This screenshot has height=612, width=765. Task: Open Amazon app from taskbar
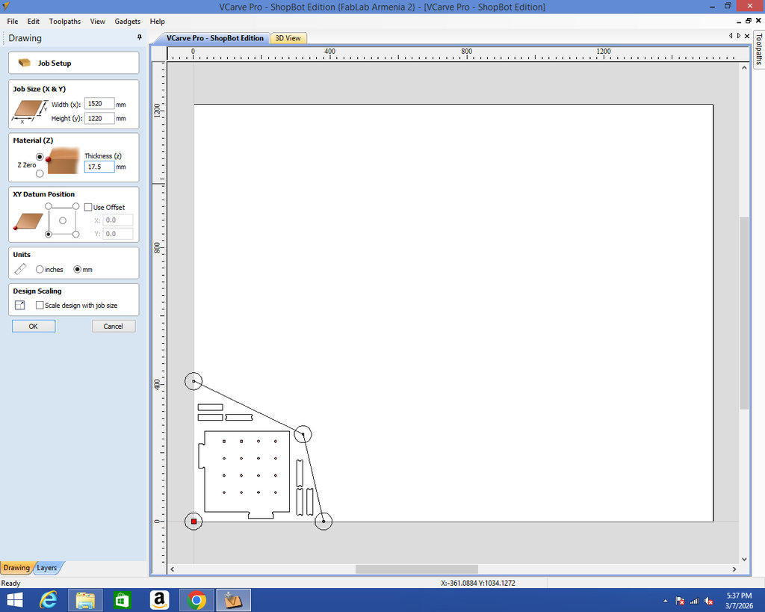(159, 600)
